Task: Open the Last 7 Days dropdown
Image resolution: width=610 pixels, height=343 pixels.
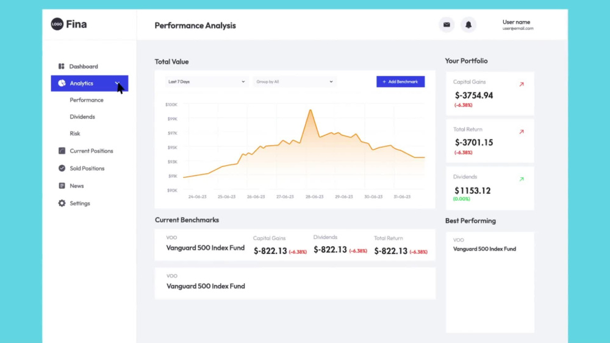Action: [x=207, y=82]
